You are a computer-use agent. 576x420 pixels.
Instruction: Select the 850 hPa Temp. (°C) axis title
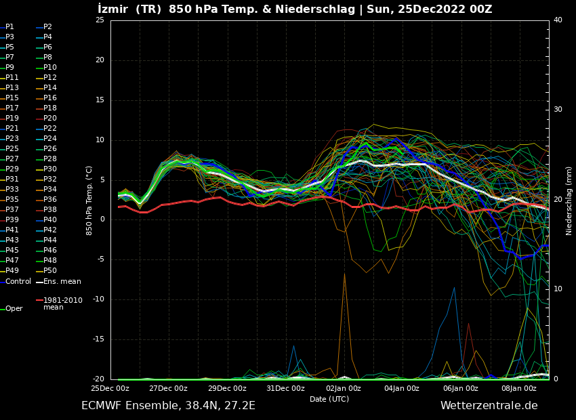point(89,201)
